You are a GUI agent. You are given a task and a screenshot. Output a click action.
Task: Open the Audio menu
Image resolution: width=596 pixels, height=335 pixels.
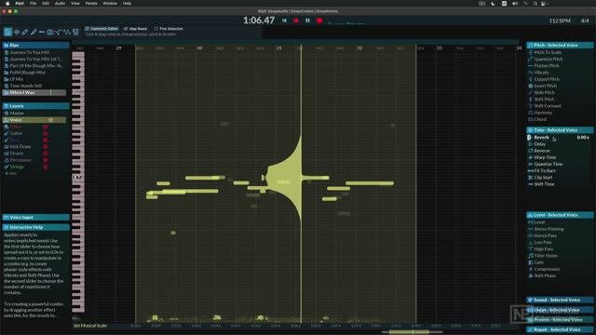pos(60,3)
